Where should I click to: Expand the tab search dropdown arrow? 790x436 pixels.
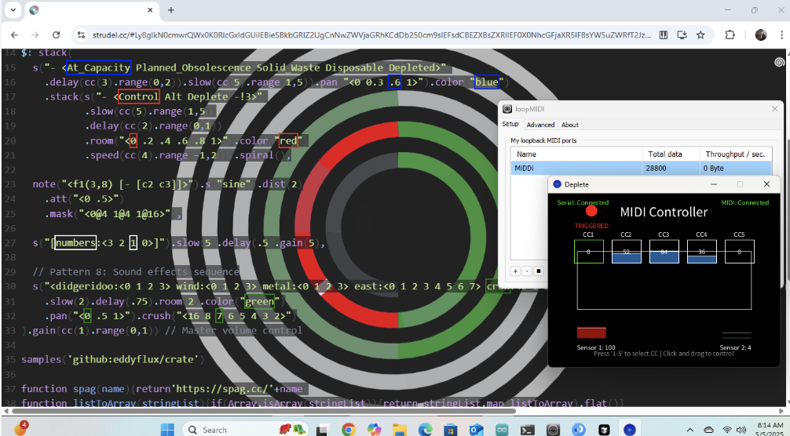click(x=13, y=10)
